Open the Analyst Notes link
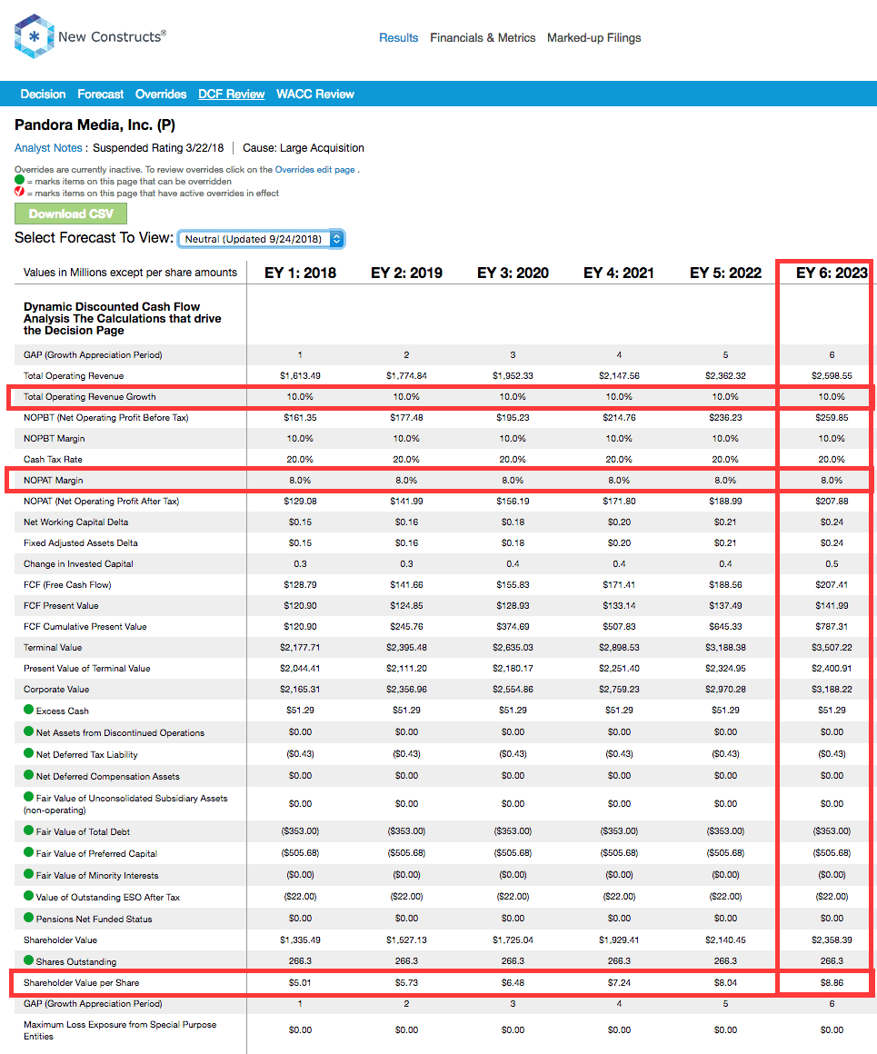The width and height of the screenshot is (877, 1054). (x=48, y=148)
